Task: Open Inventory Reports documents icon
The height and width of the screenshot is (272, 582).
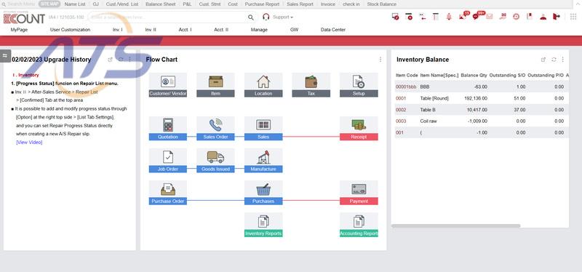Action: pos(263,221)
